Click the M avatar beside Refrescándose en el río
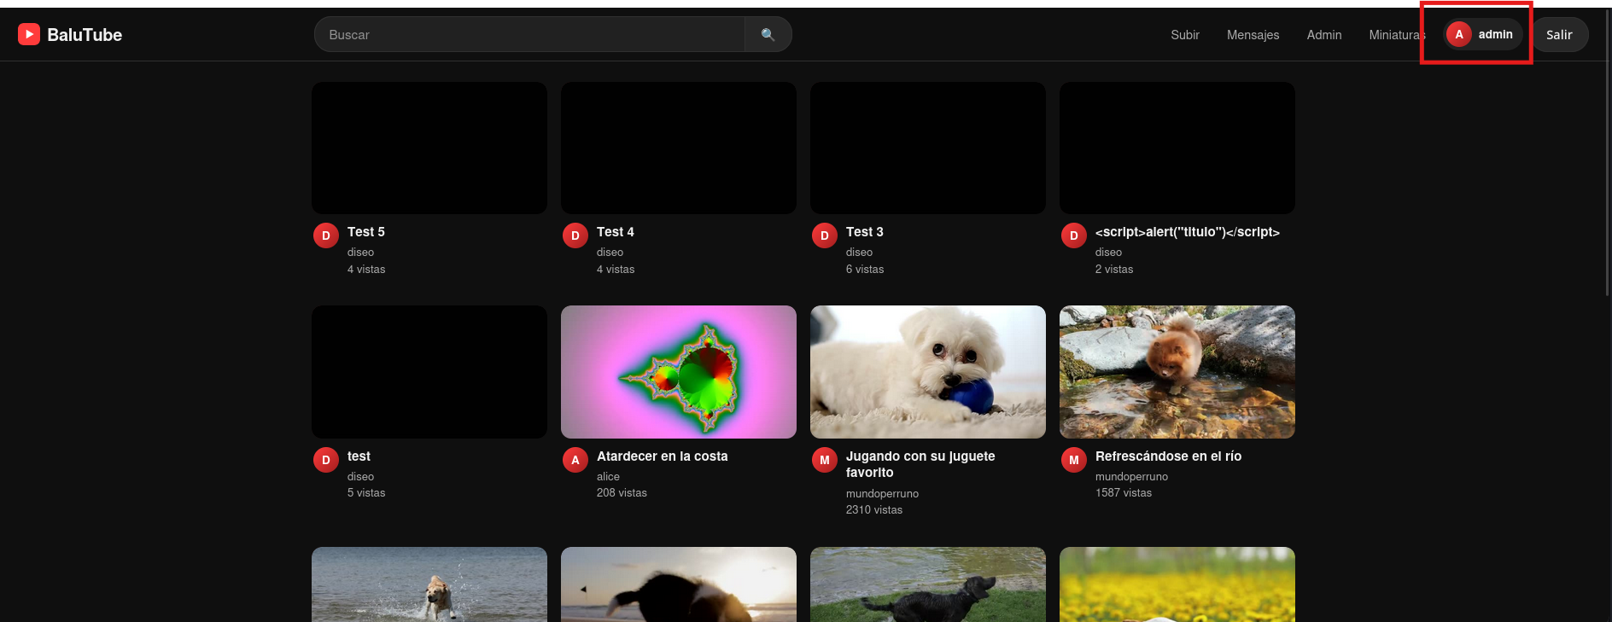 pyautogui.click(x=1074, y=460)
